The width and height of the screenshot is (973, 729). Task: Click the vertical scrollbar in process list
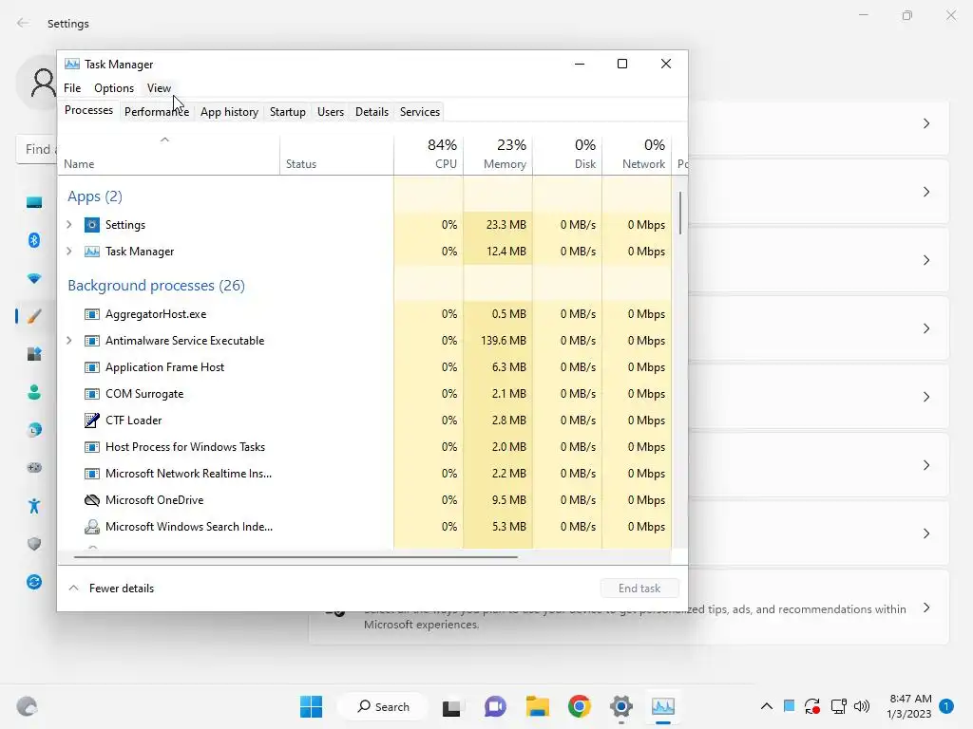click(x=680, y=213)
